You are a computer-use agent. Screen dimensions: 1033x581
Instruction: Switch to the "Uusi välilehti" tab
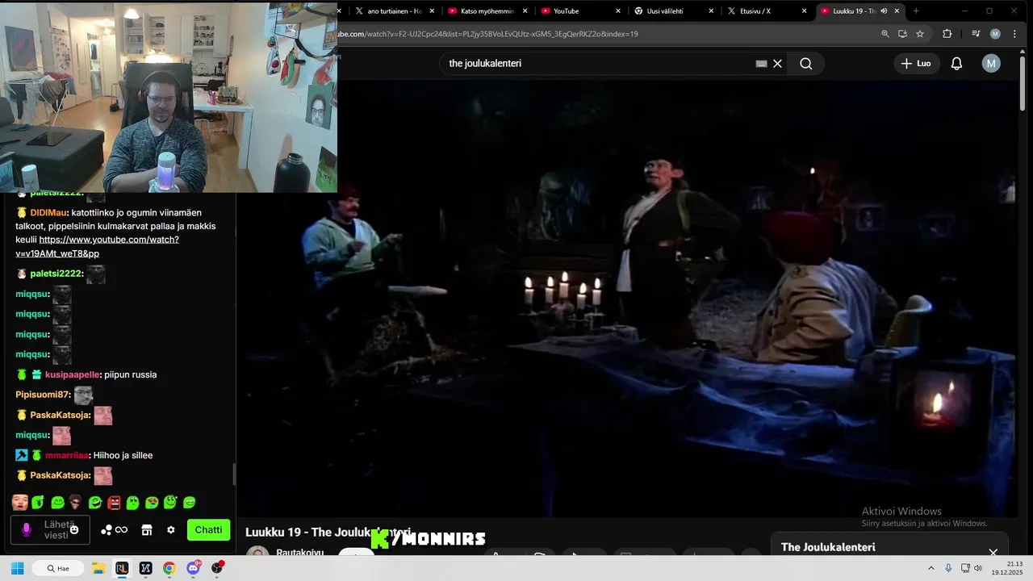click(672, 11)
